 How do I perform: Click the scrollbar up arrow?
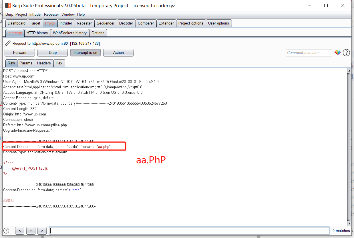(349, 70)
